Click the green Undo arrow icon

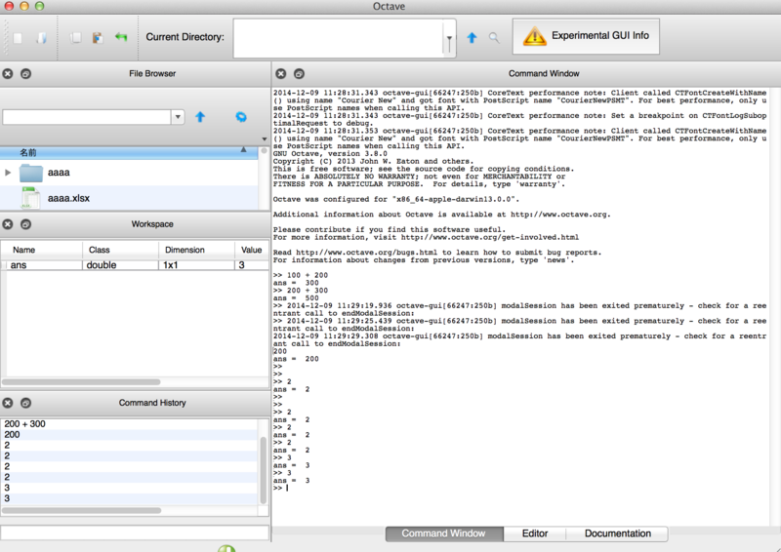click(121, 37)
